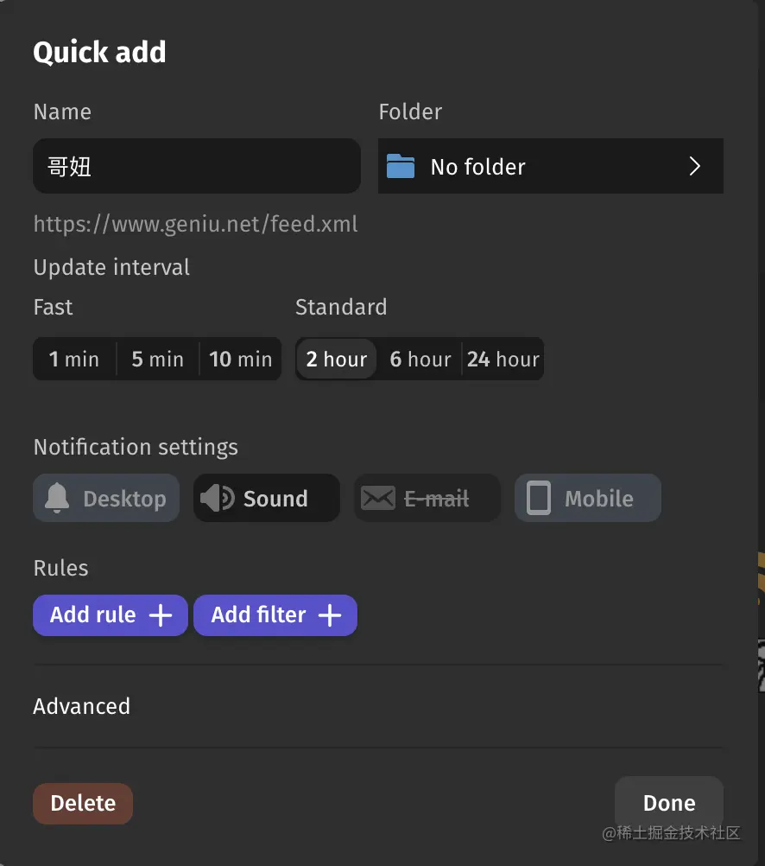
Task: Click the Mobile phone icon
Action: 539,498
